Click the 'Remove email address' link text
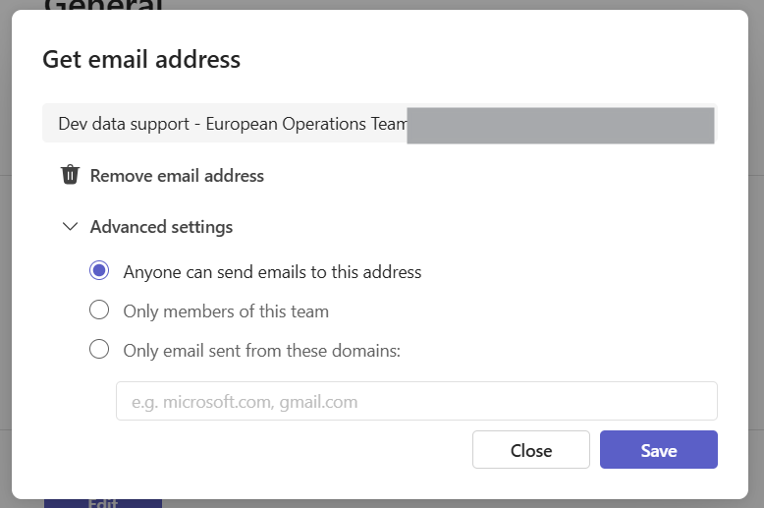 [x=177, y=176]
